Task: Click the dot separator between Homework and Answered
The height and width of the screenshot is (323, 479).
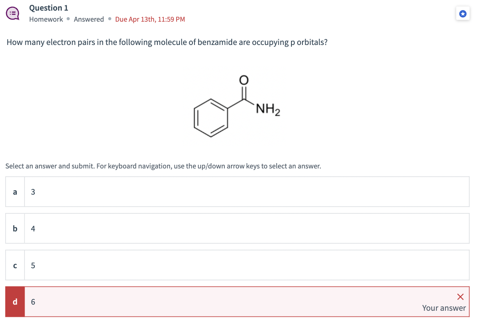Action: (67, 19)
